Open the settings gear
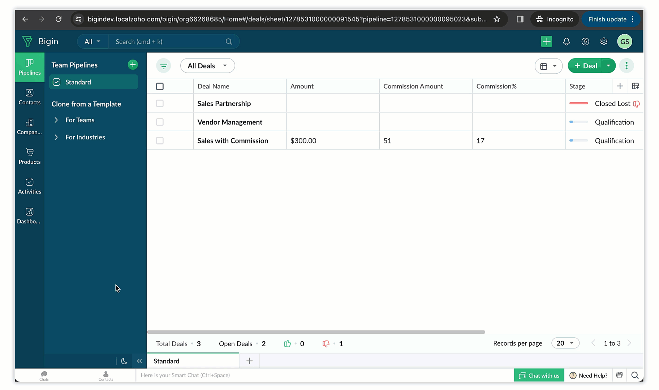 [604, 42]
